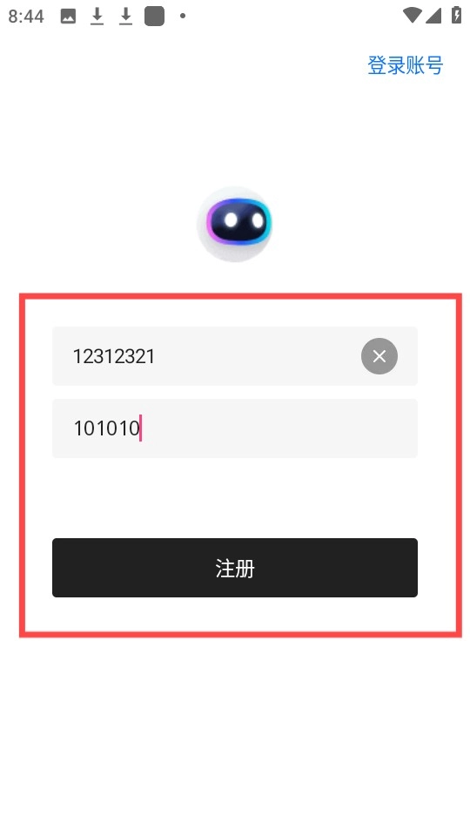The image size is (470, 836).
Task: Open the 登录账号 login link
Action: [x=405, y=65]
